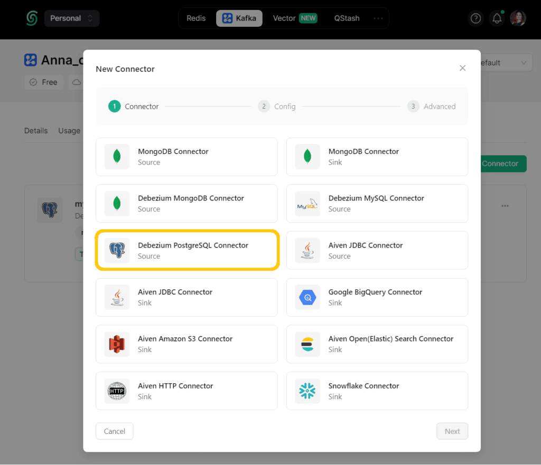This screenshot has width=541, height=465.
Task: Choose the MongoDB Connector Source card
Action: click(186, 157)
